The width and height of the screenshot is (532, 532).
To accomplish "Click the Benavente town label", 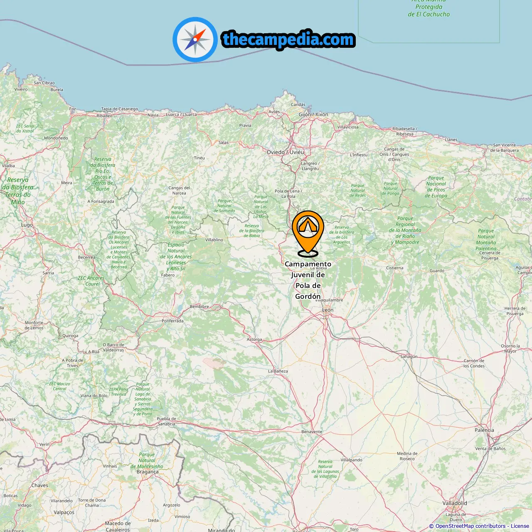I will 312,432.
